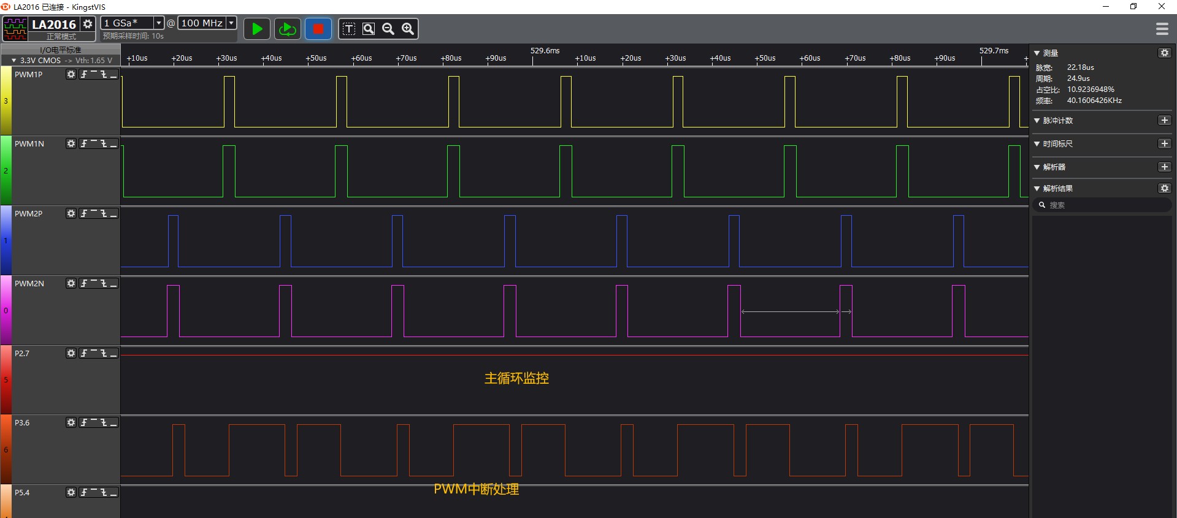Toggle low-level trigger on PWM1P
1177x518 pixels.
pyautogui.click(x=113, y=74)
